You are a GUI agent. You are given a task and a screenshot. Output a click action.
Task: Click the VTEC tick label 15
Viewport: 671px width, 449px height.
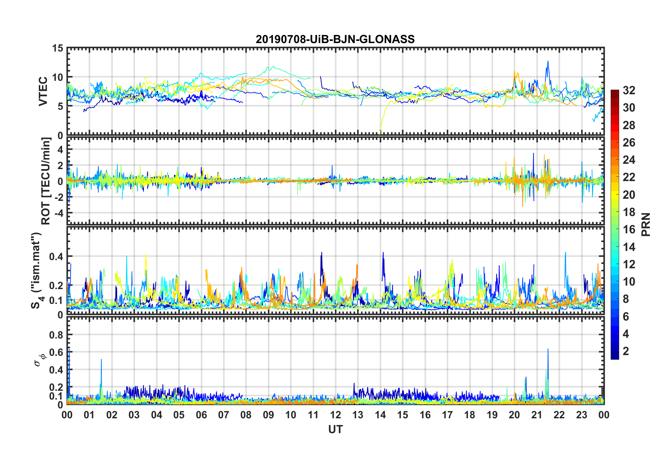coord(57,48)
